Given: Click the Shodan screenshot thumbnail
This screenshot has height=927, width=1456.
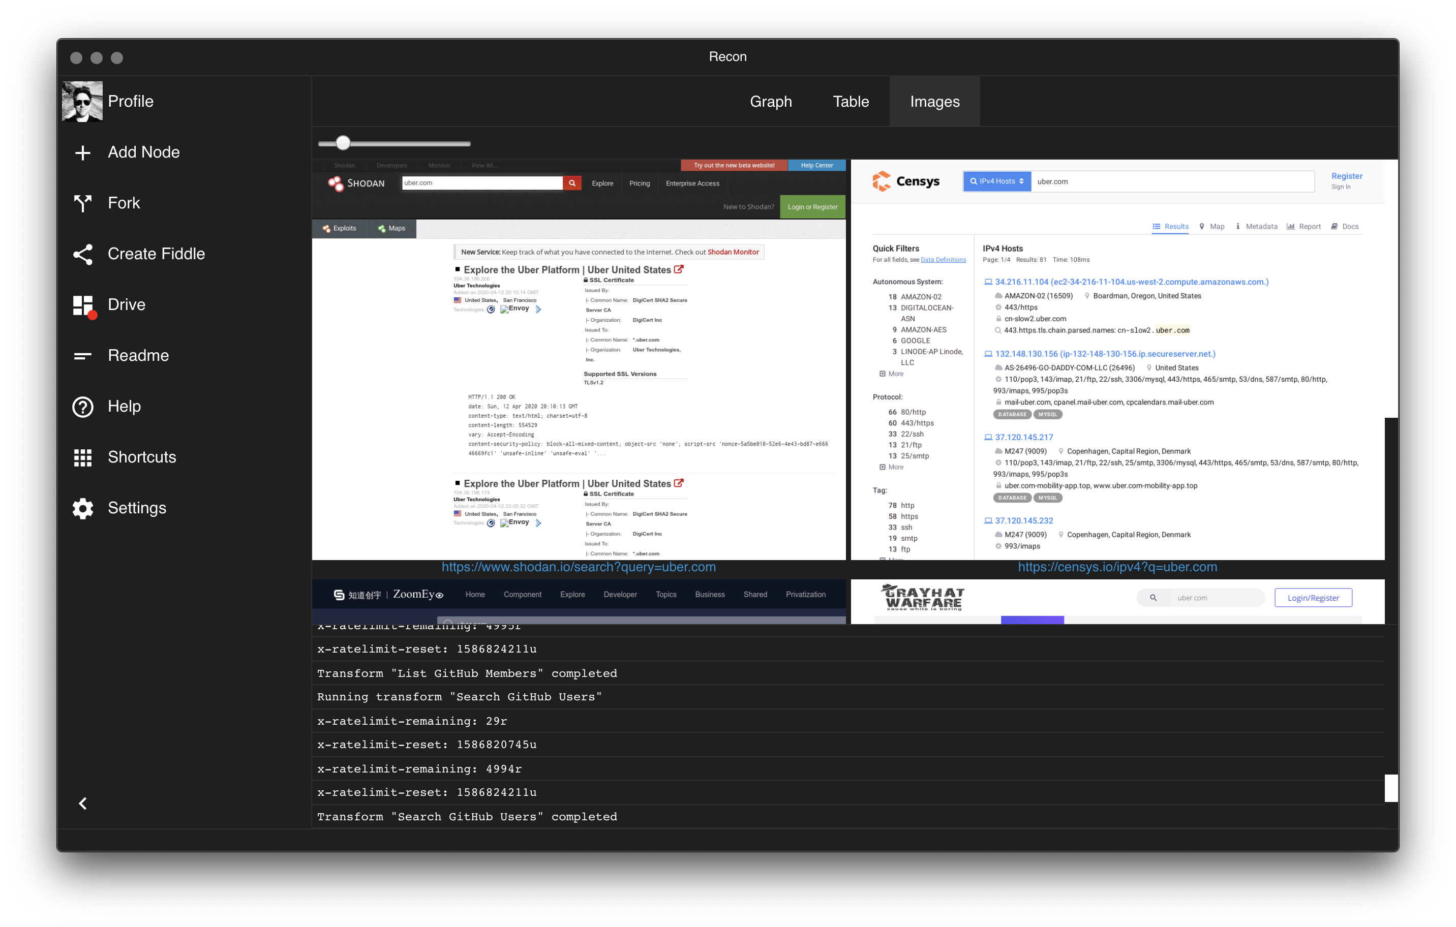Looking at the screenshot, I should point(578,359).
